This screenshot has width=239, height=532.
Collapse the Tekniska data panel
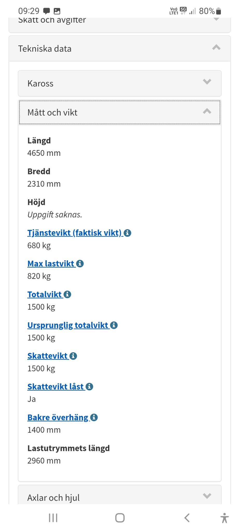(119, 49)
